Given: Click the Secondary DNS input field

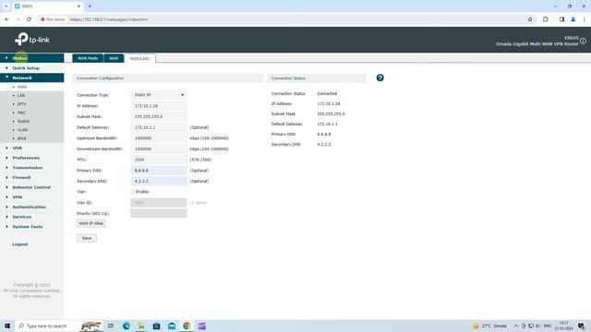Looking at the screenshot, I should (x=159, y=181).
